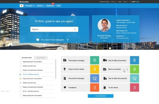Open the Library dropdown menu
159x104 pixels.
point(40,6)
